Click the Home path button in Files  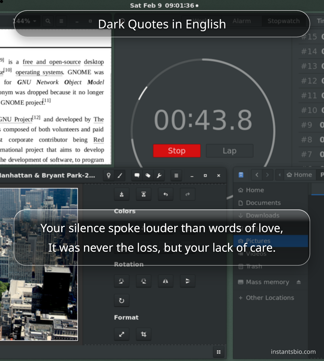299,175
